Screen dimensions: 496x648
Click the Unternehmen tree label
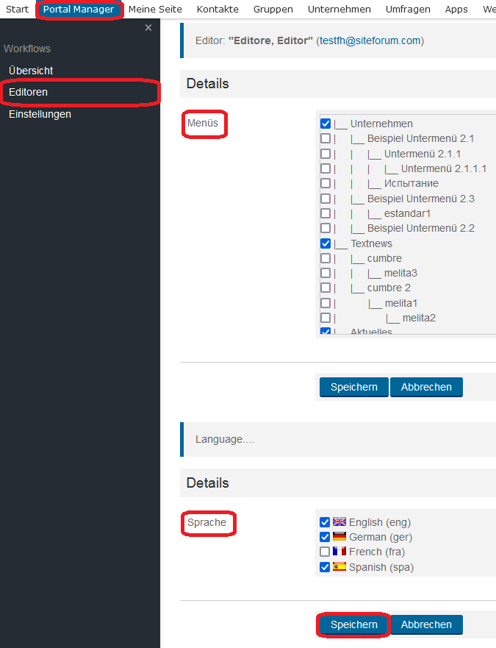click(381, 124)
